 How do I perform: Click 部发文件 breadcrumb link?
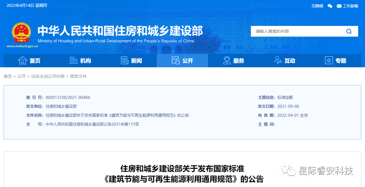point(78,76)
